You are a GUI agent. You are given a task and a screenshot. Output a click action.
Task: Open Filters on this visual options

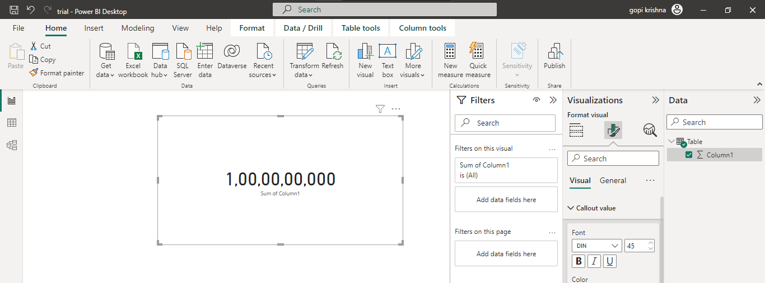pos(552,149)
